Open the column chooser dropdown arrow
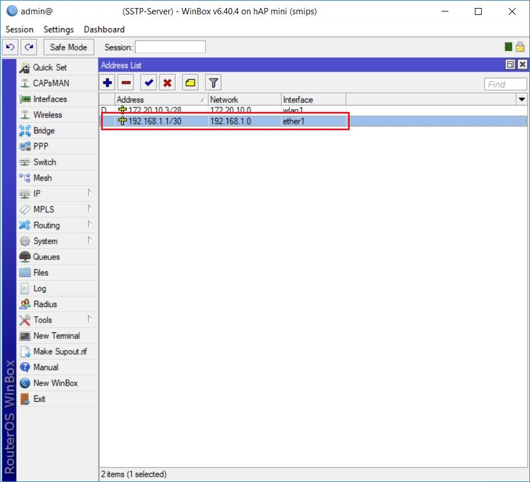This screenshot has width=530, height=482. coord(521,99)
